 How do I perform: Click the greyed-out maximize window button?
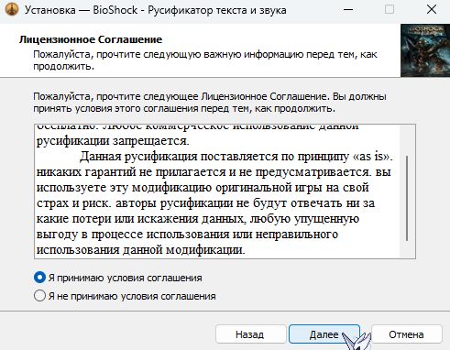click(x=390, y=10)
